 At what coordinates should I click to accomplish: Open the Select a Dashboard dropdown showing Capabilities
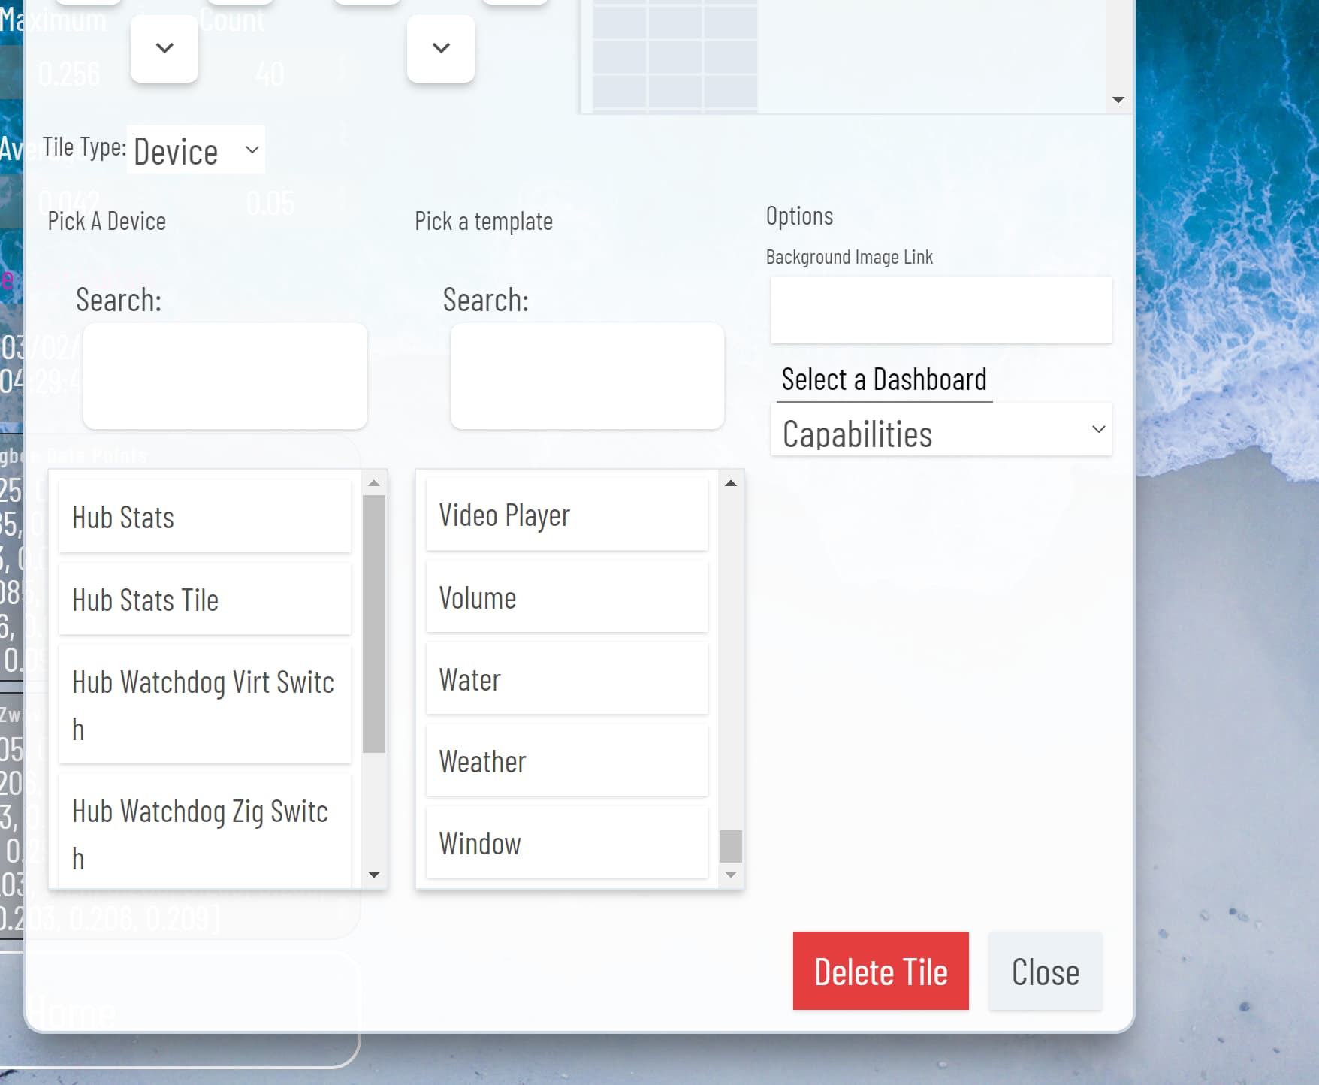pyautogui.click(x=940, y=430)
